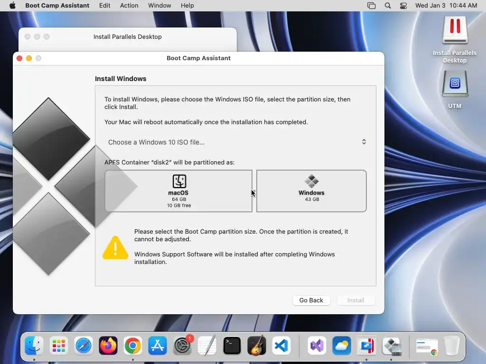
Task: Launch Visual Studio Code from Dock
Action: [281, 346]
